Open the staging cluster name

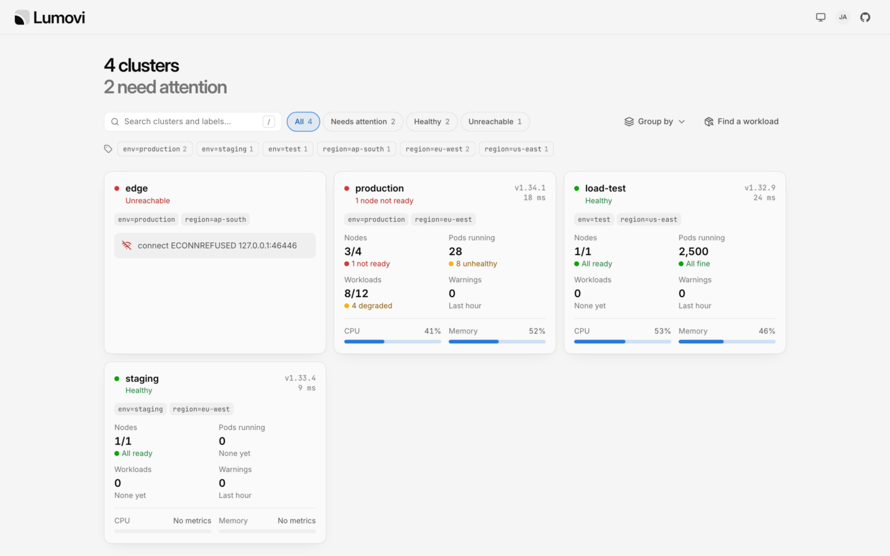coord(142,379)
